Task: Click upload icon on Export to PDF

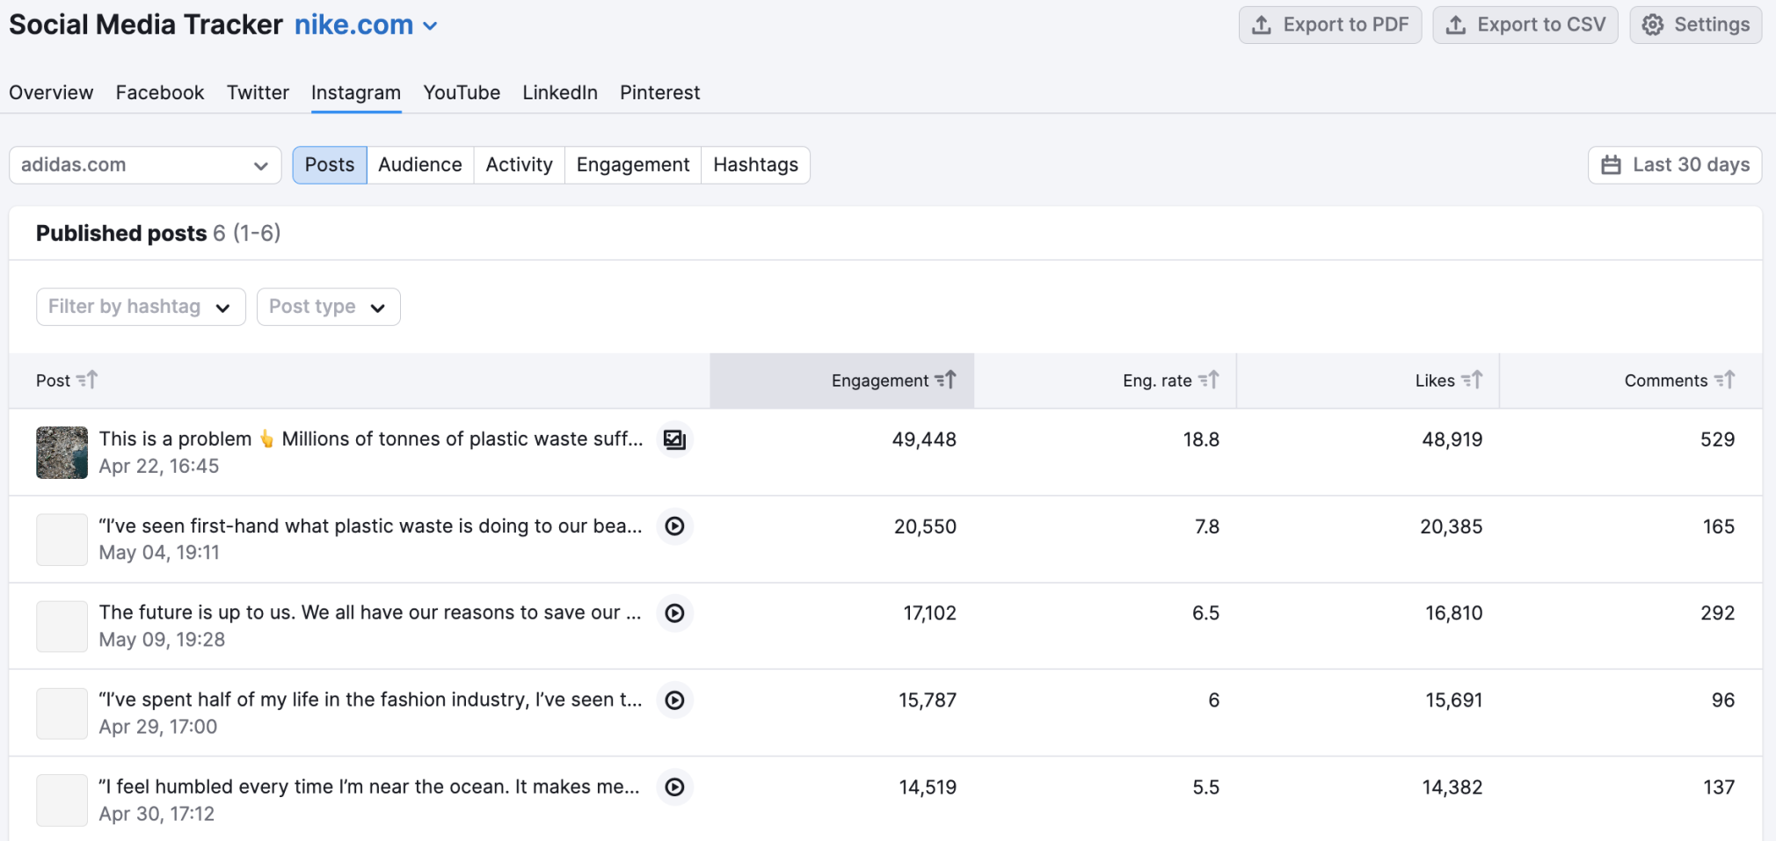Action: point(1262,25)
